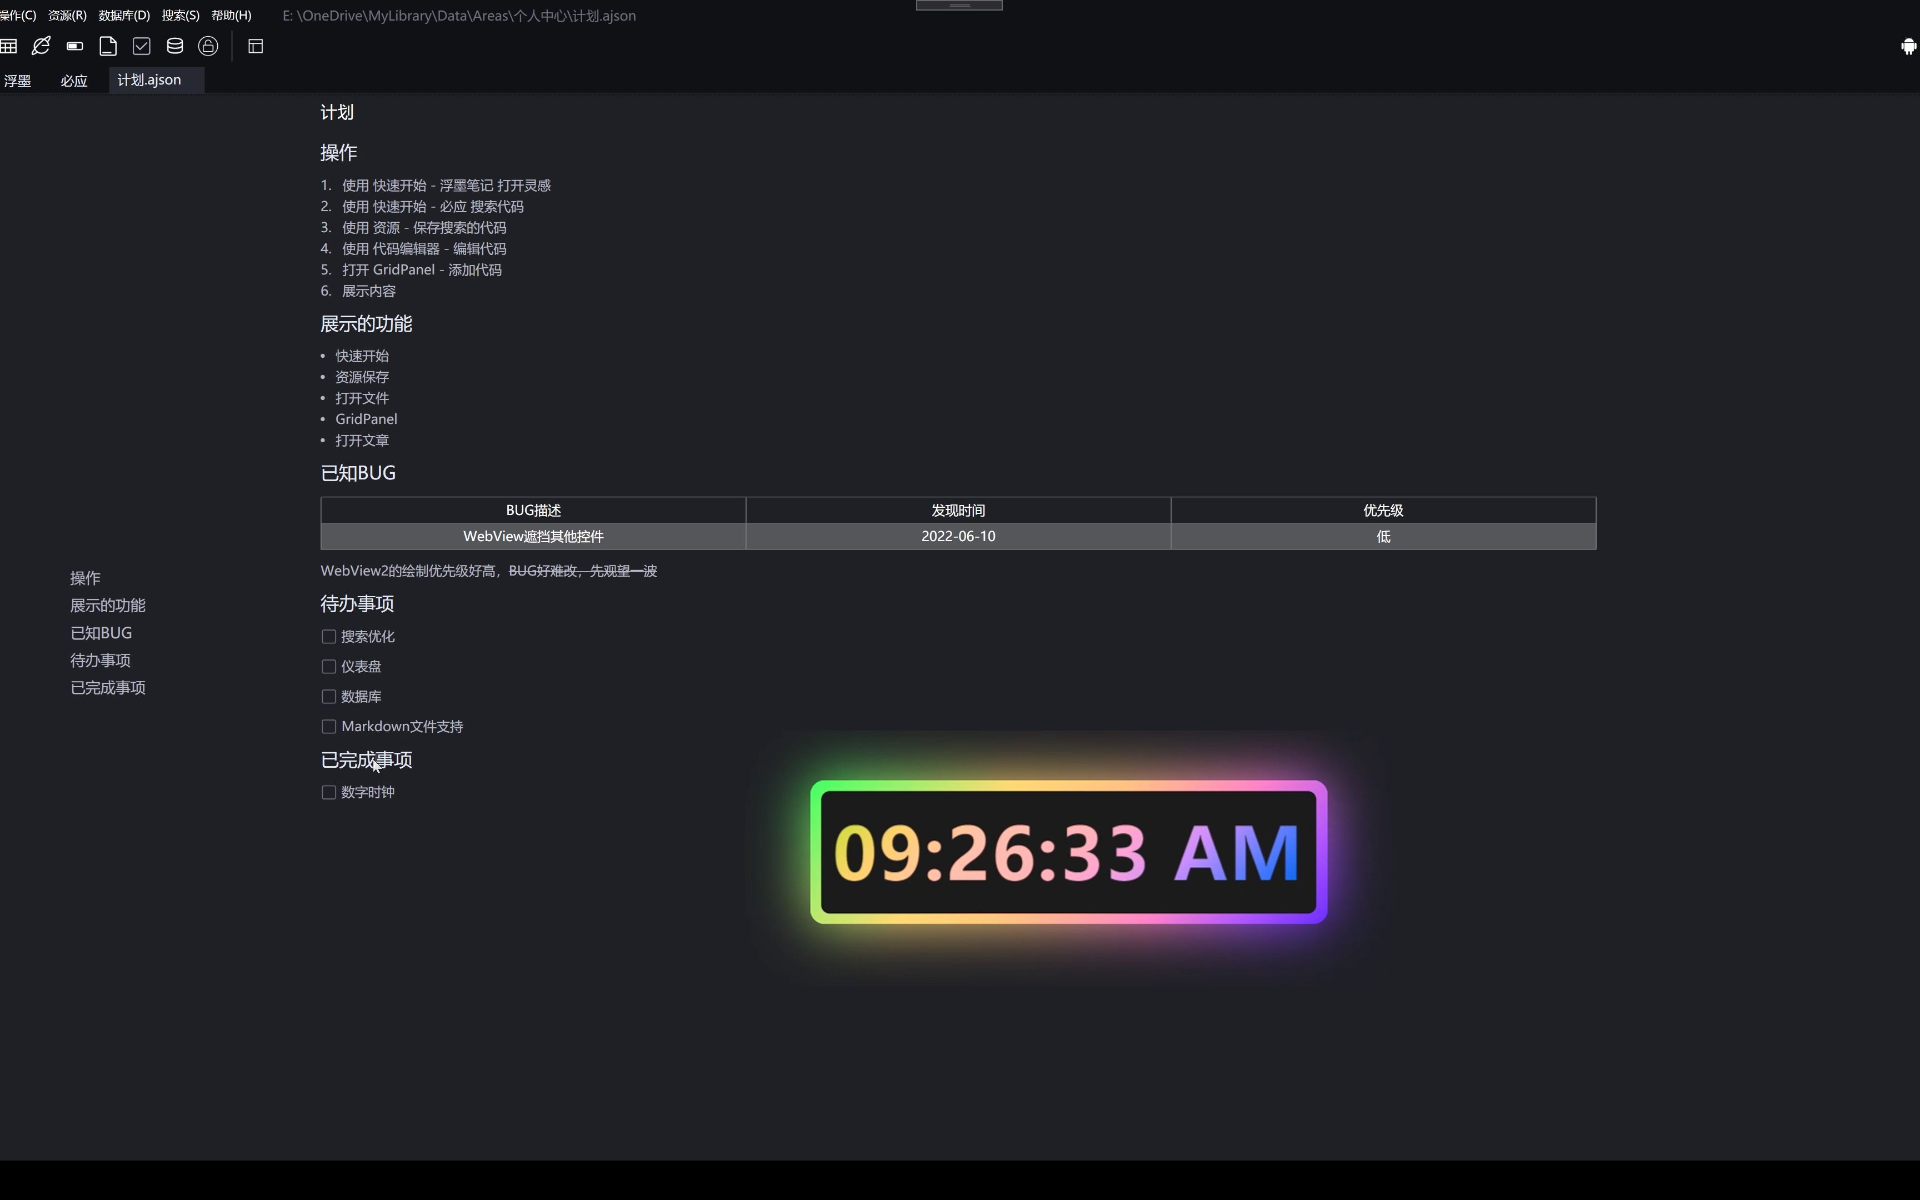Click the 低 priority cell
1920x1200 pixels.
1383,537
